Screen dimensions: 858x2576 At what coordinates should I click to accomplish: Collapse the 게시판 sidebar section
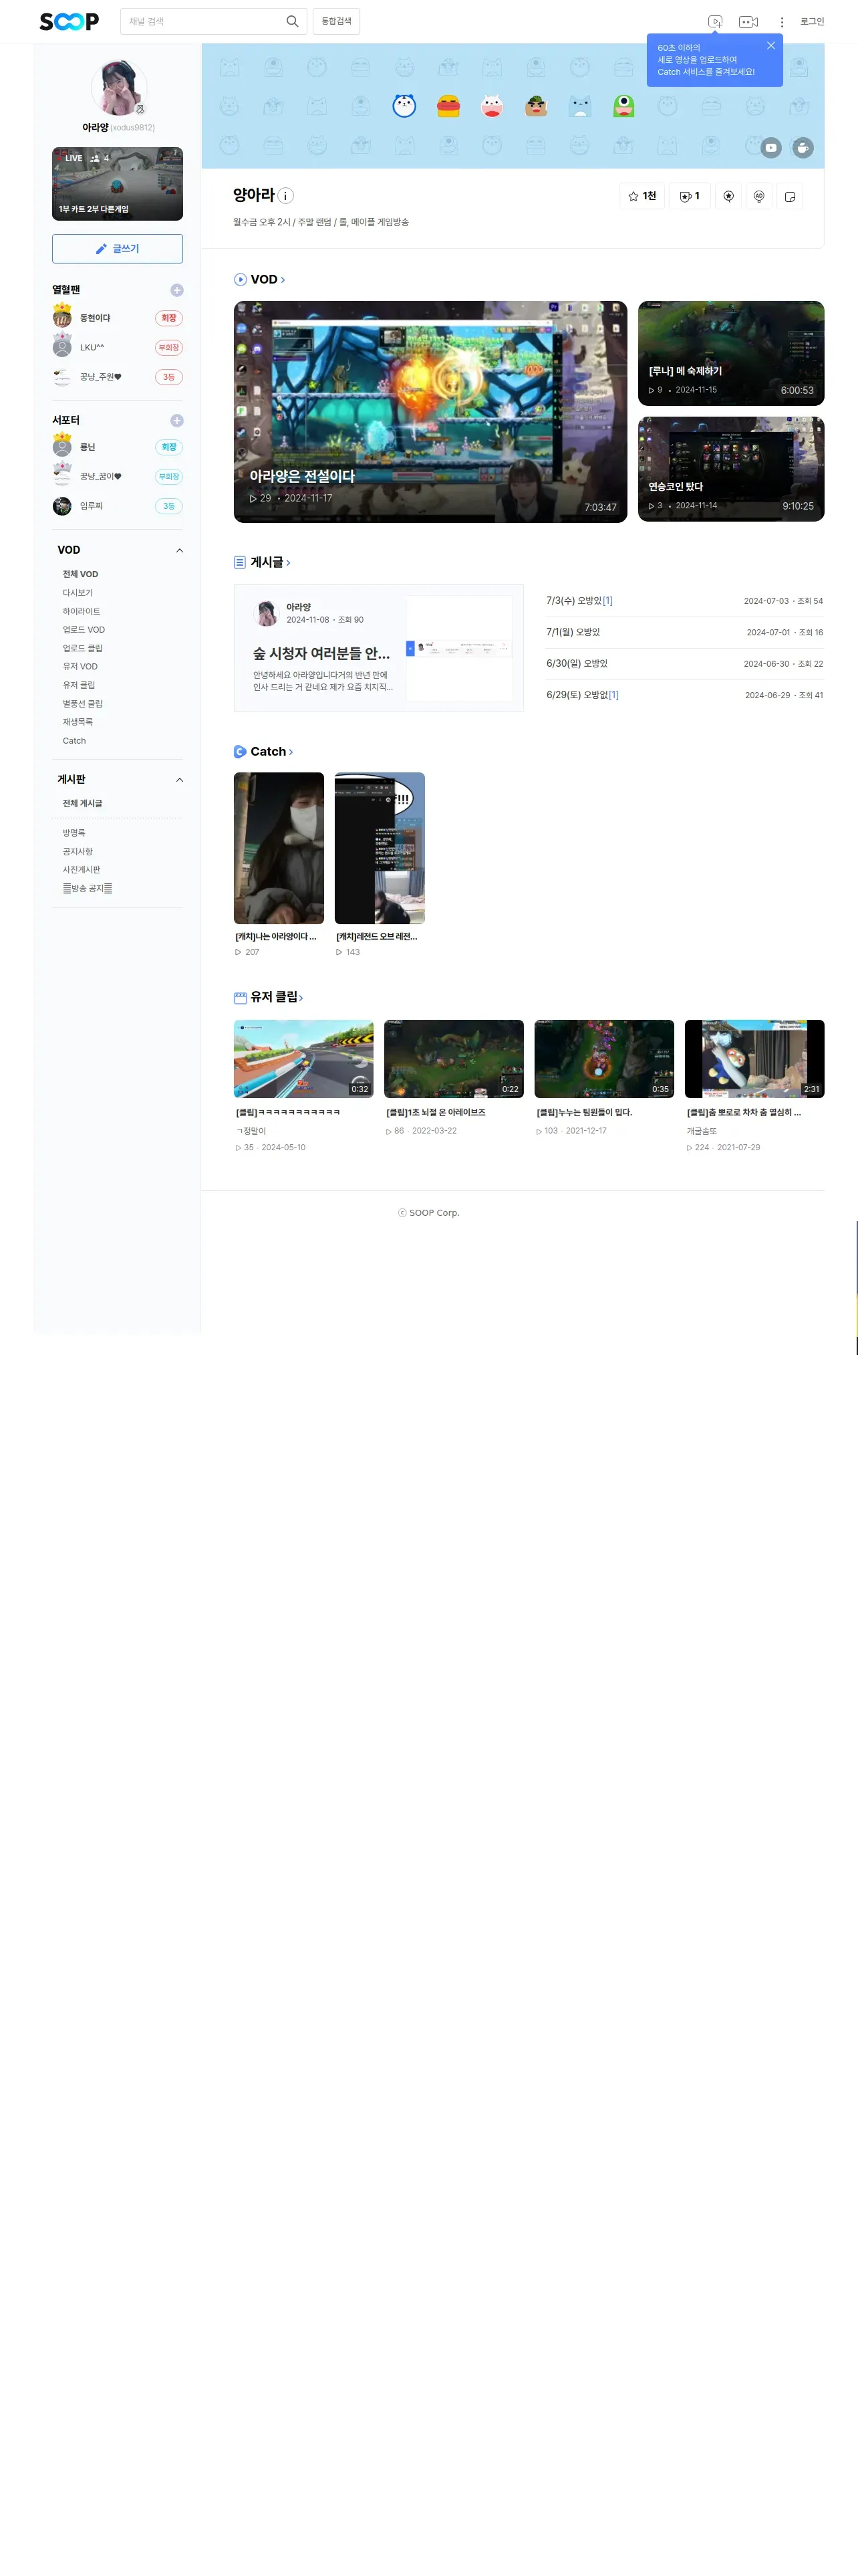click(180, 780)
